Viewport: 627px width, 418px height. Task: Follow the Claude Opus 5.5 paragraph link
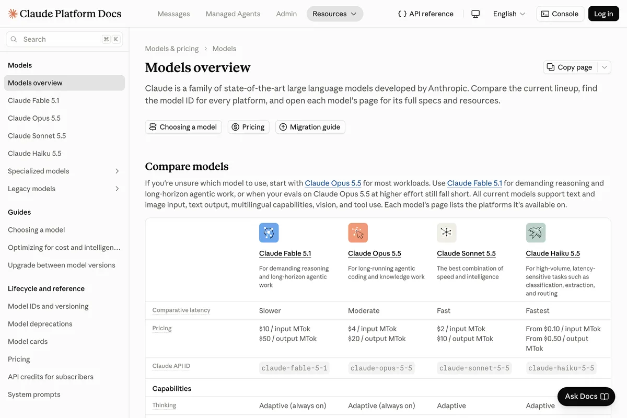333,183
